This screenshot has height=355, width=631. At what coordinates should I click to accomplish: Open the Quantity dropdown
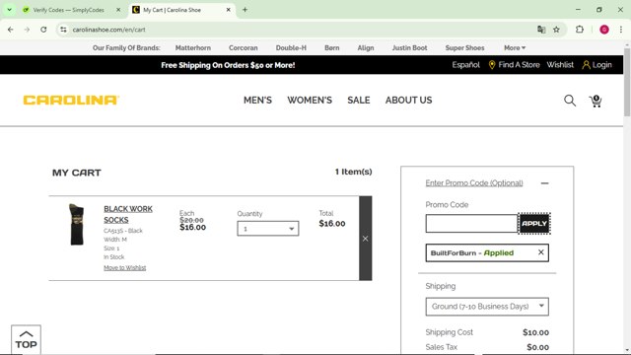tap(267, 229)
